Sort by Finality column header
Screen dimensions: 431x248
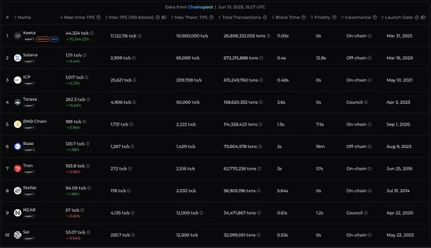[x=321, y=17]
